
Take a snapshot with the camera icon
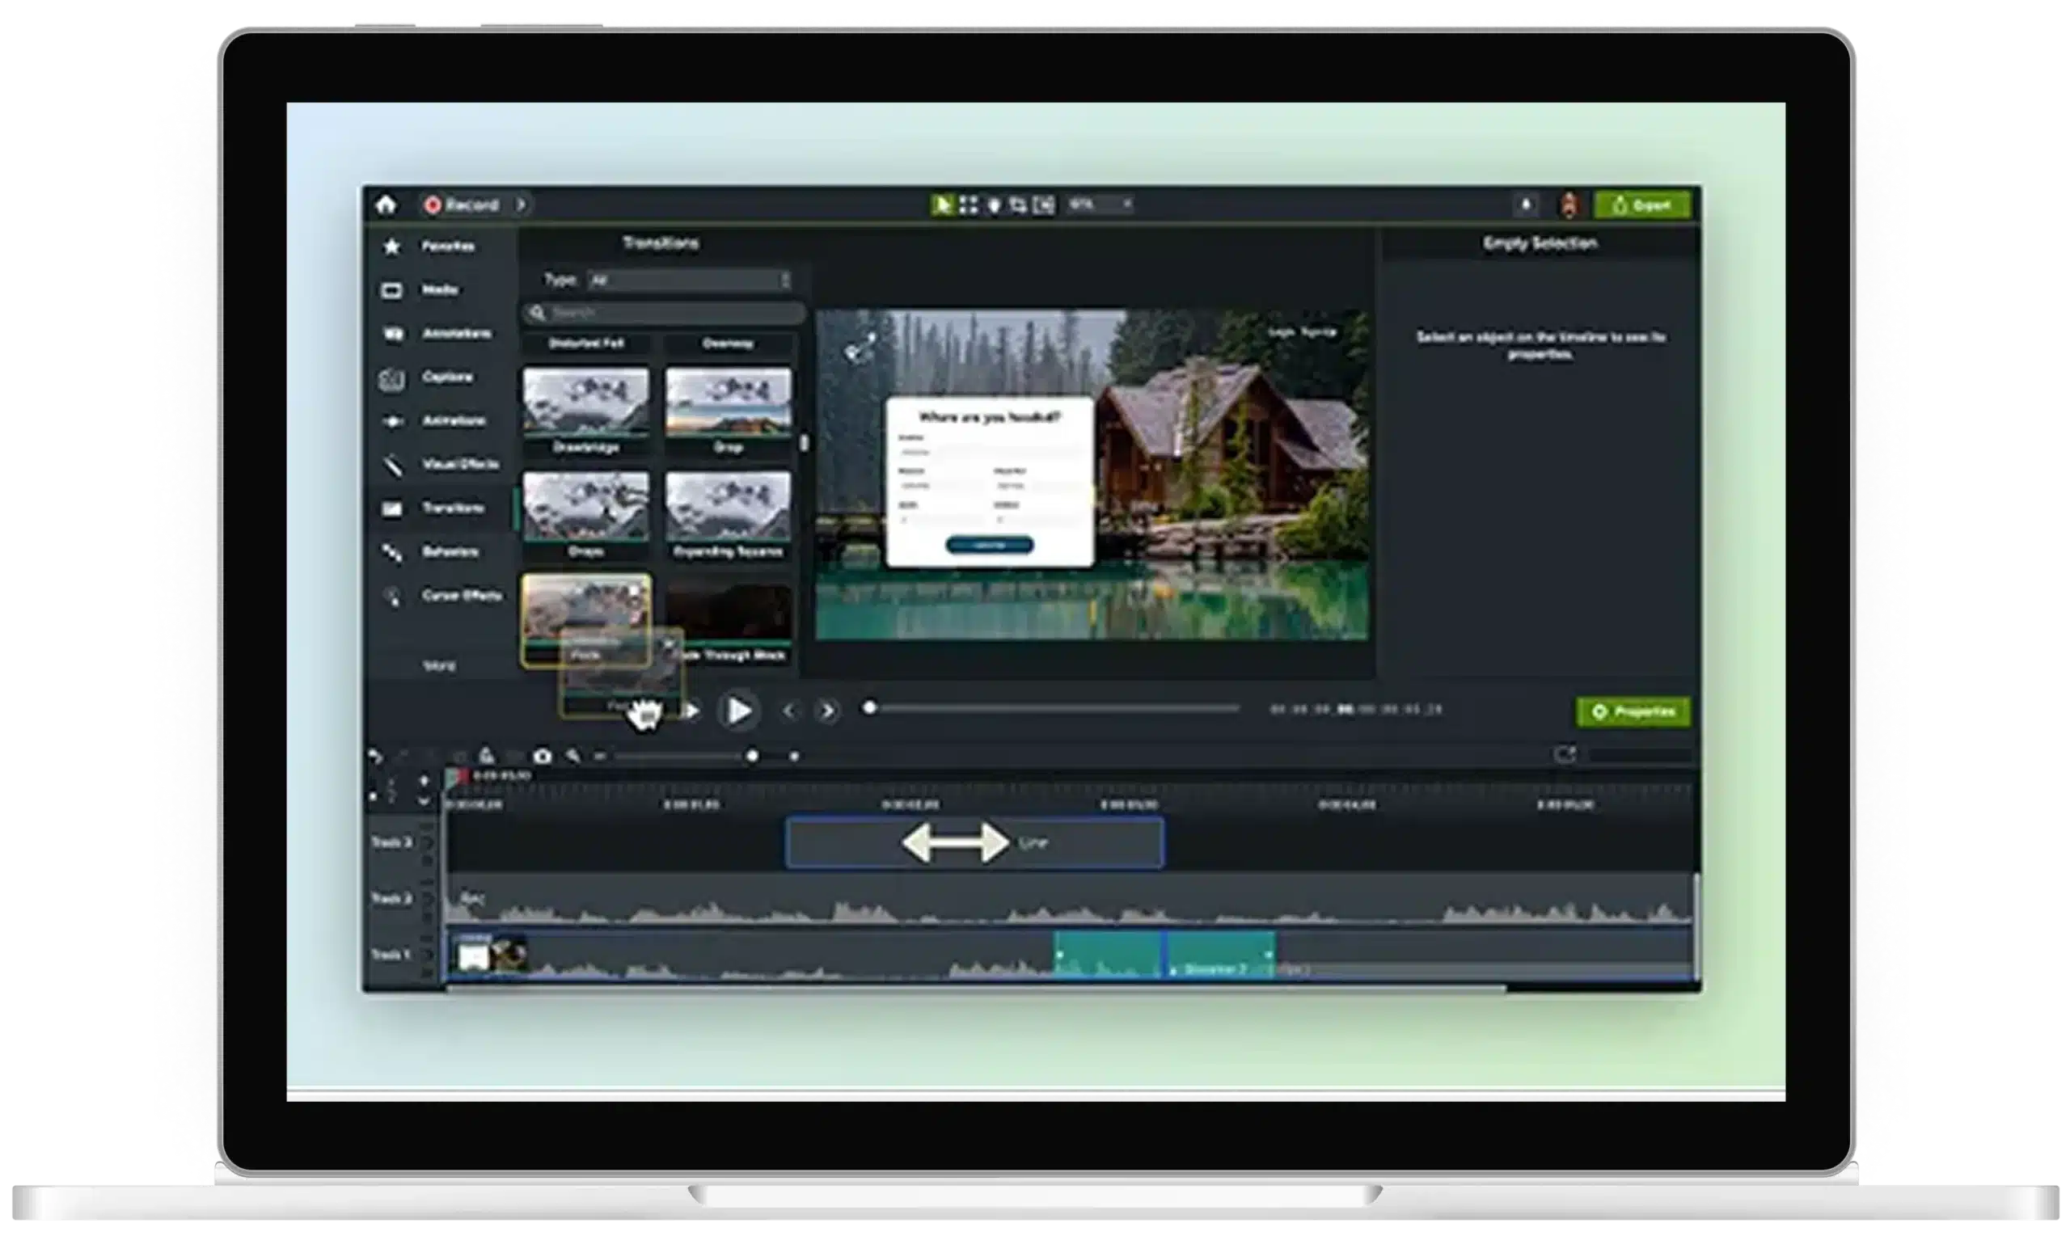(x=543, y=757)
